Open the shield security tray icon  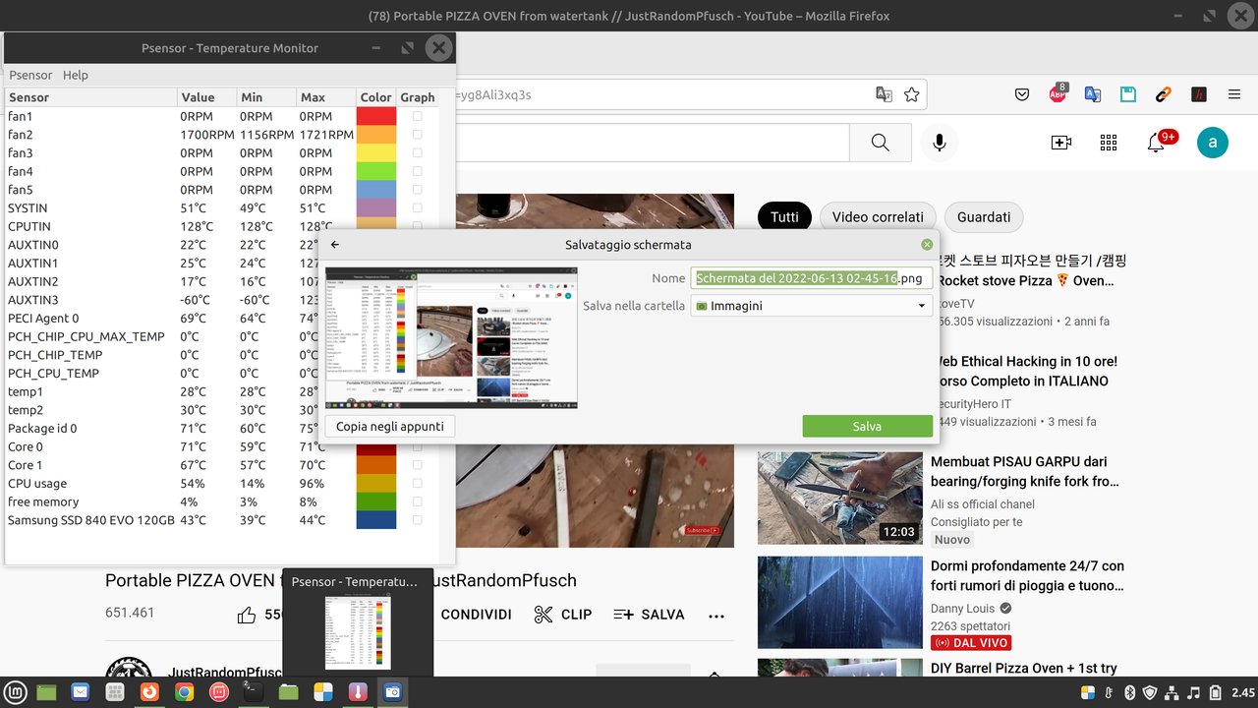point(1151,692)
